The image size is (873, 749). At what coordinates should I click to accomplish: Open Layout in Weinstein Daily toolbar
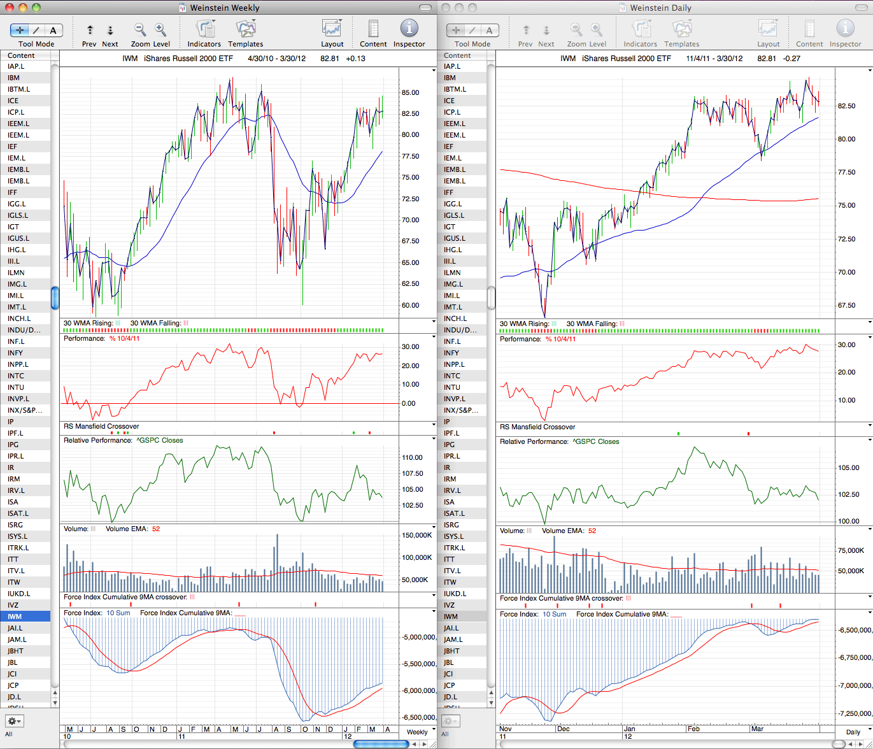tap(768, 29)
